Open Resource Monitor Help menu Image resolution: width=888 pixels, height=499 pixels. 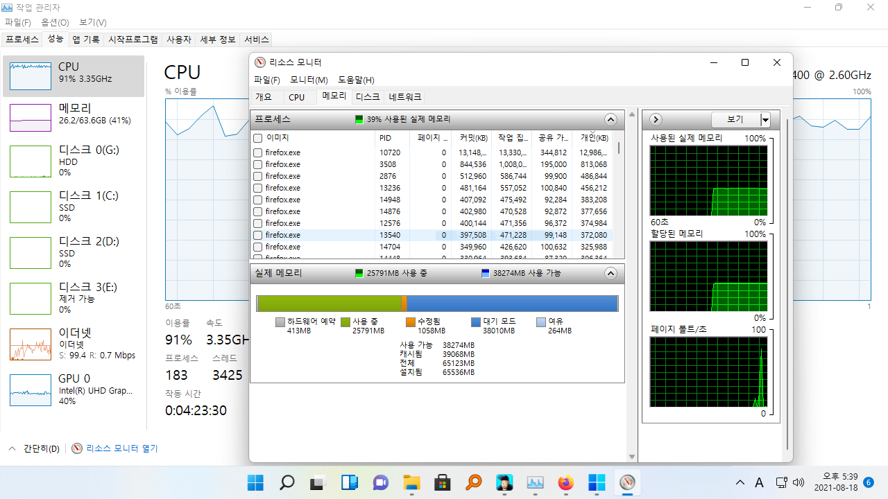point(356,80)
